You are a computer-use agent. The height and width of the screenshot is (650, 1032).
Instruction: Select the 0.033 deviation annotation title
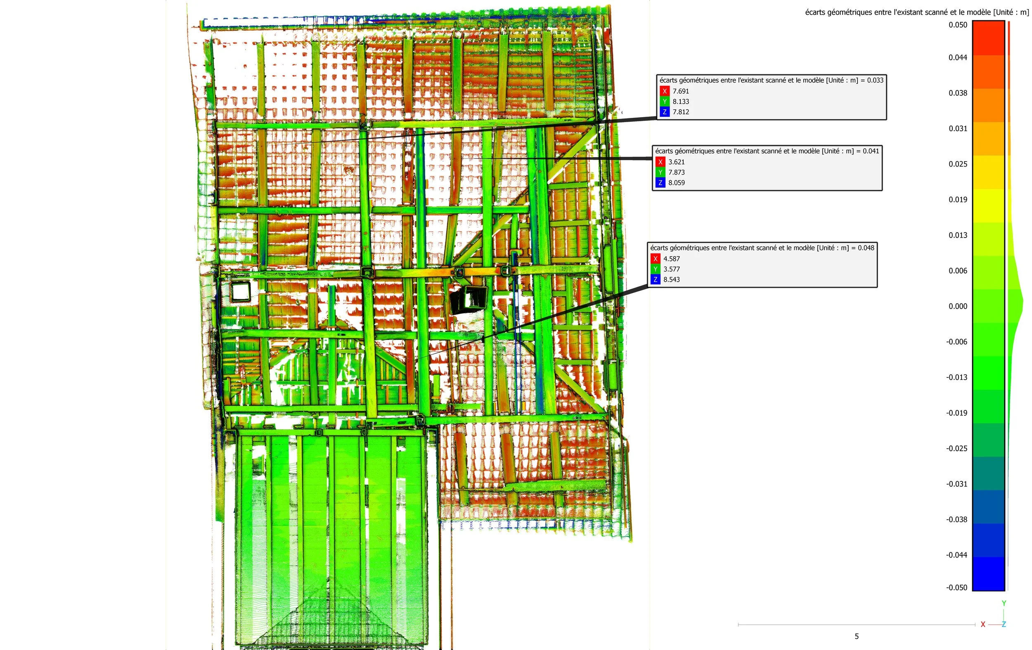[x=771, y=80]
